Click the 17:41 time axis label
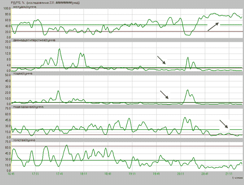The height and width of the screenshot is (185, 244). tap(59, 174)
